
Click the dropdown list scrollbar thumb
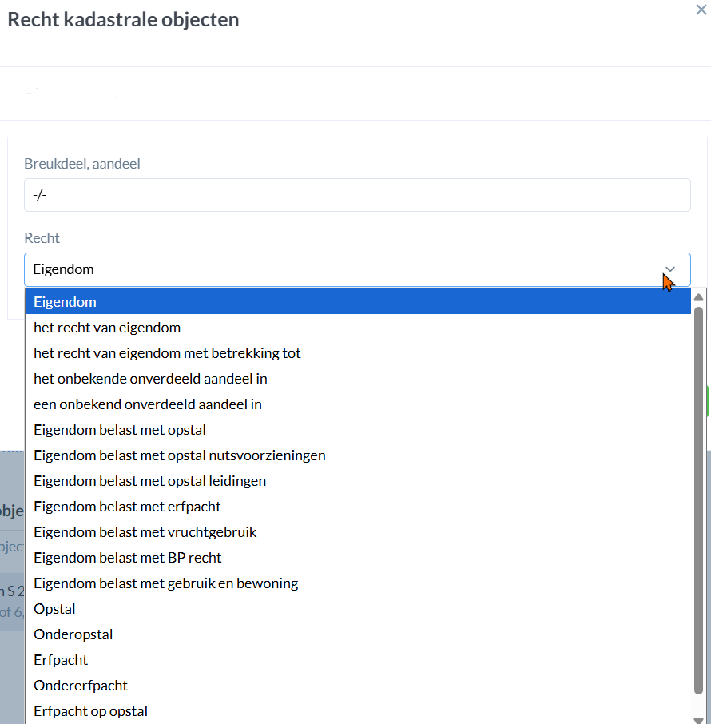pyautogui.click(x=698, y=495)
